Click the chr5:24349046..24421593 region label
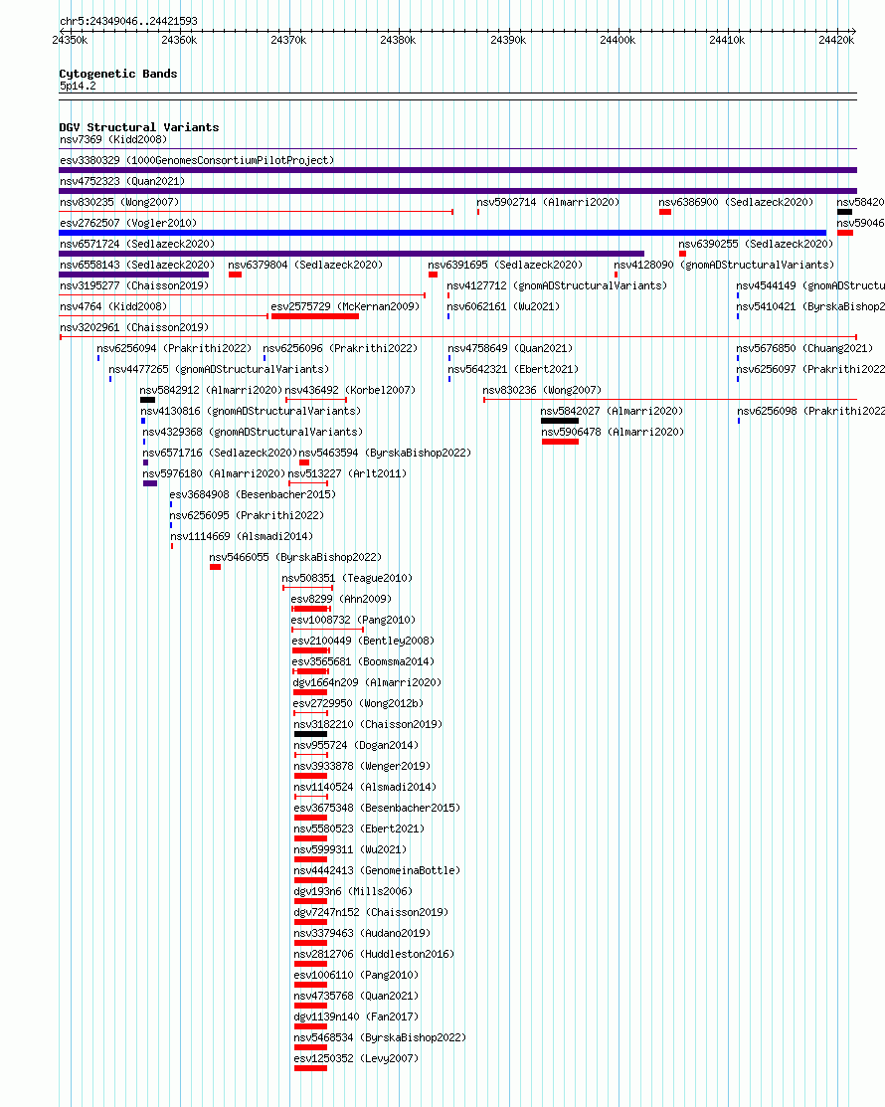This screenshot has height=1107, width=885. click(128, 21)
